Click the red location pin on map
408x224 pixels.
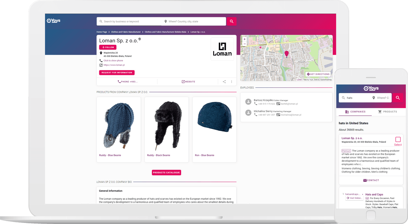coord(286,54)
